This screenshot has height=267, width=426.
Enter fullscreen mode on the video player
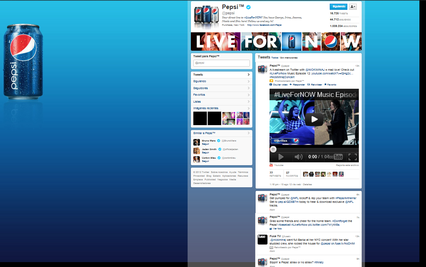(352, 157)
